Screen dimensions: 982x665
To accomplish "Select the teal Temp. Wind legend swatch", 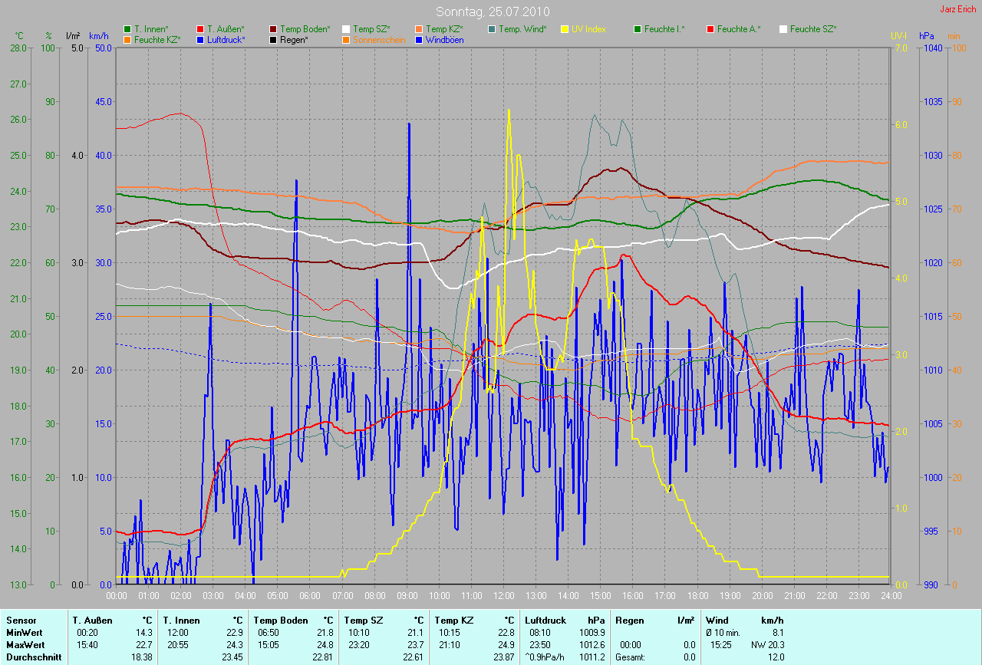I will point(492,29).
